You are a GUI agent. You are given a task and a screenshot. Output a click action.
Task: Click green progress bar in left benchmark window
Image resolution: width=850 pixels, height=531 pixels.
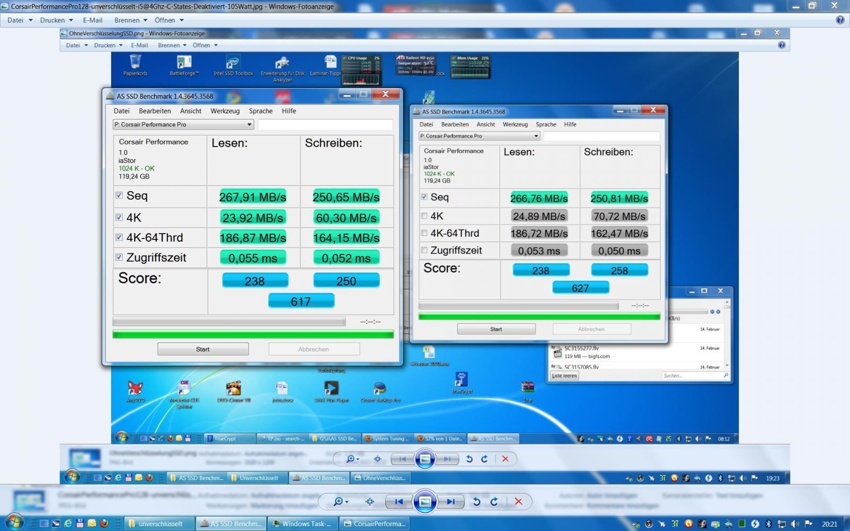(x=253, y=334)
